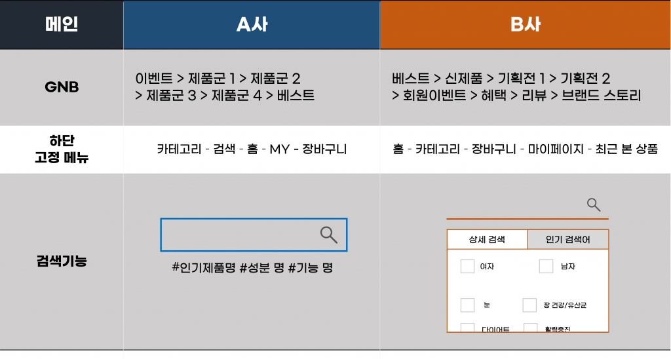Click the magnifier icon in A사 search box

click(328, 235)
